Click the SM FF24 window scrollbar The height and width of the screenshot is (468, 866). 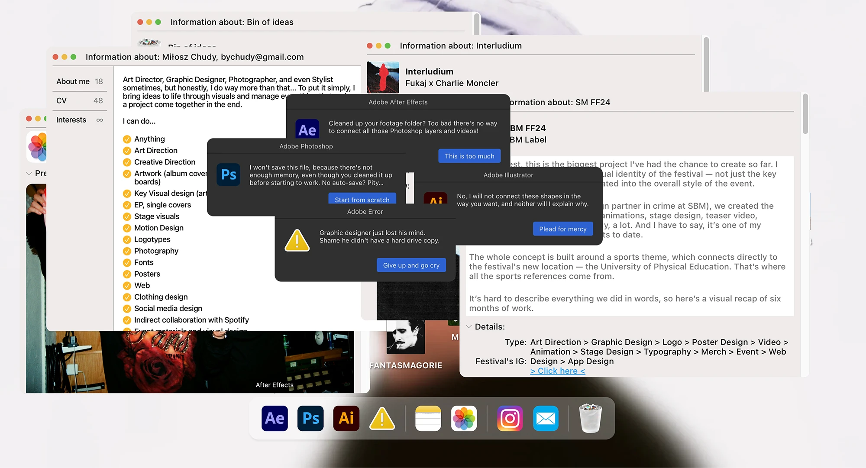[x=805, y=114]
